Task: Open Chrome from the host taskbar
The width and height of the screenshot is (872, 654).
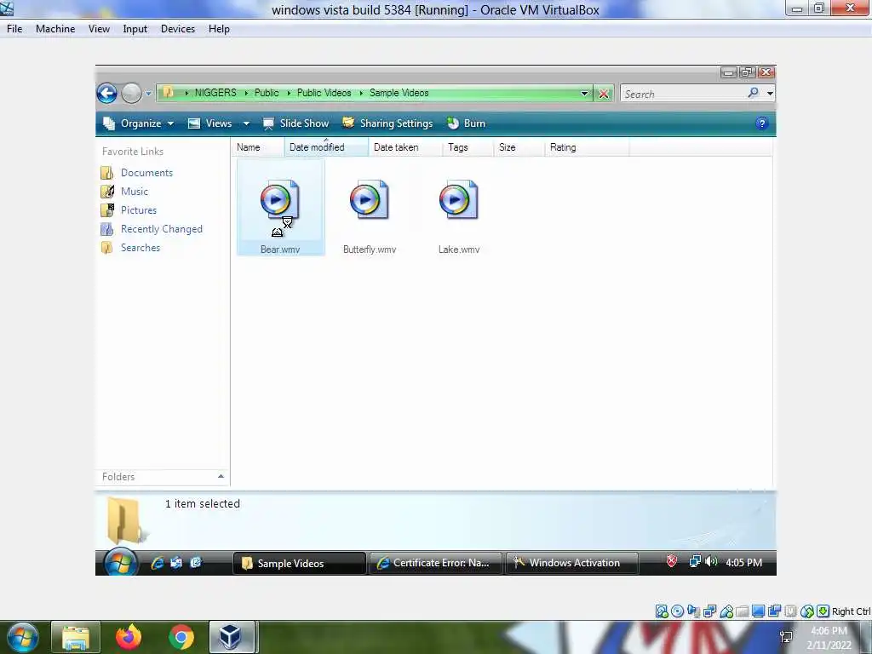Action: (181, 637)
